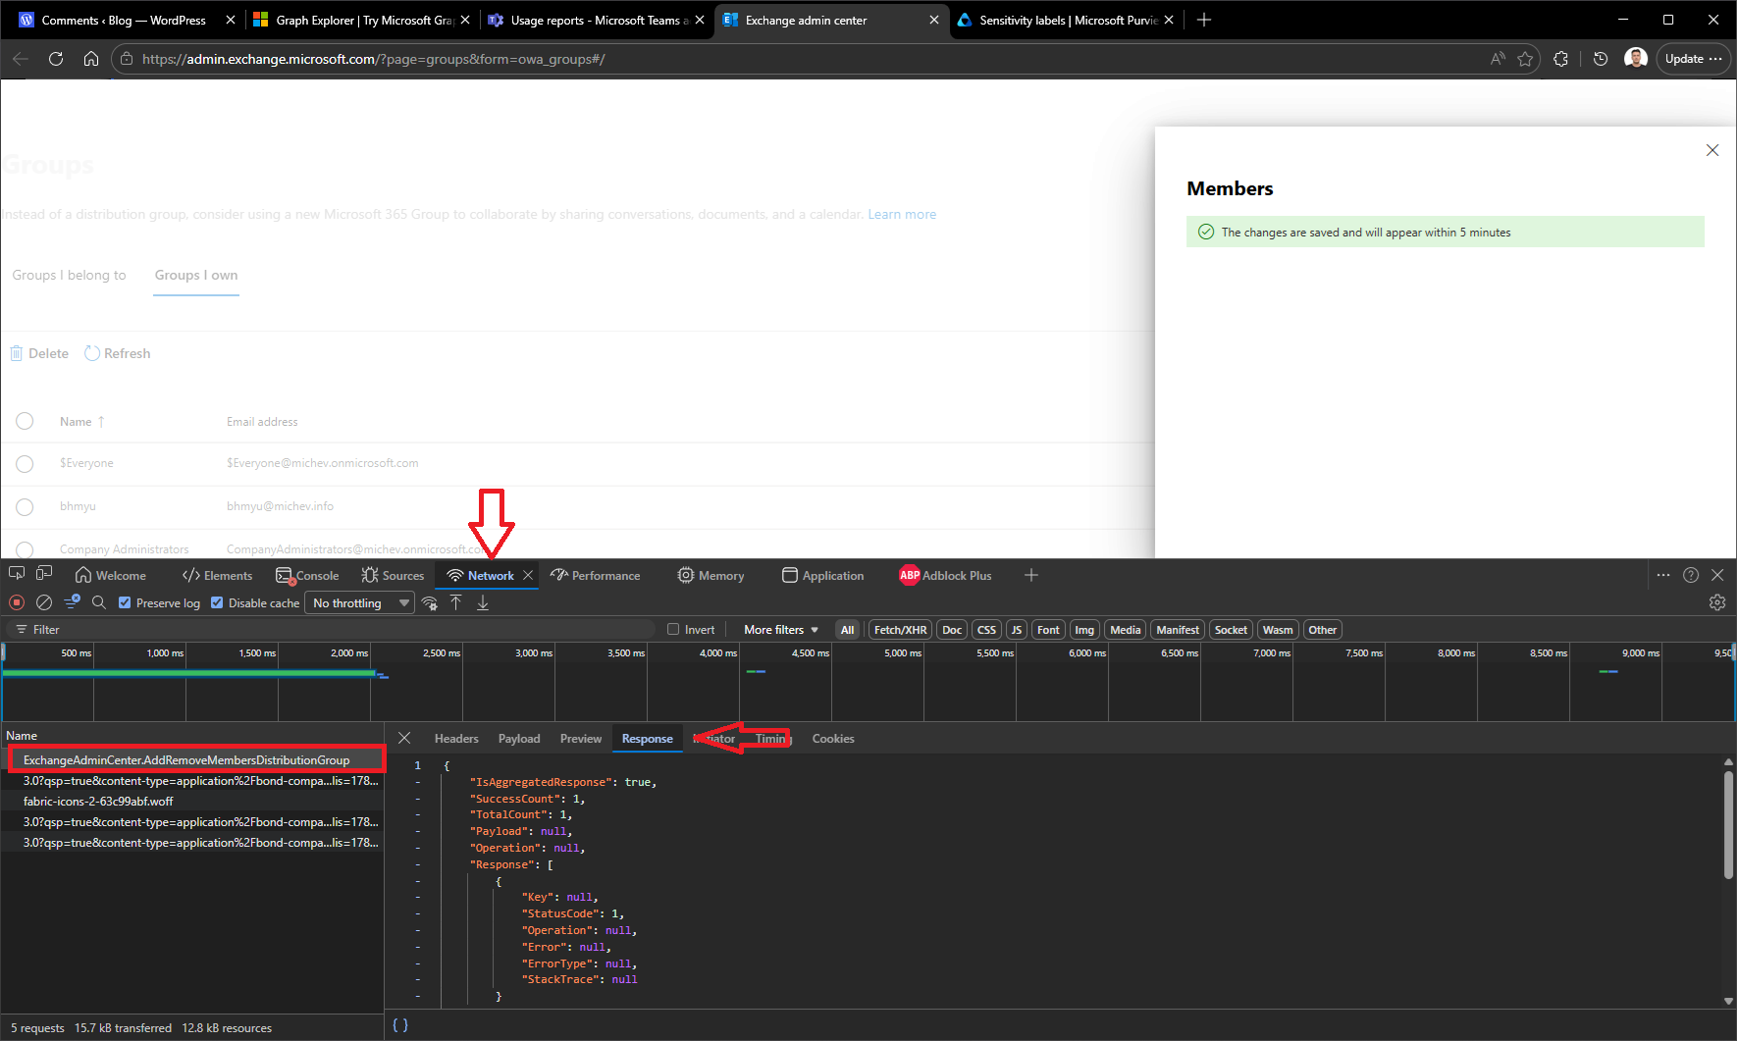
Task: Switch to Usage reports - Microsoft Teams tab
Action: [598, 20]
